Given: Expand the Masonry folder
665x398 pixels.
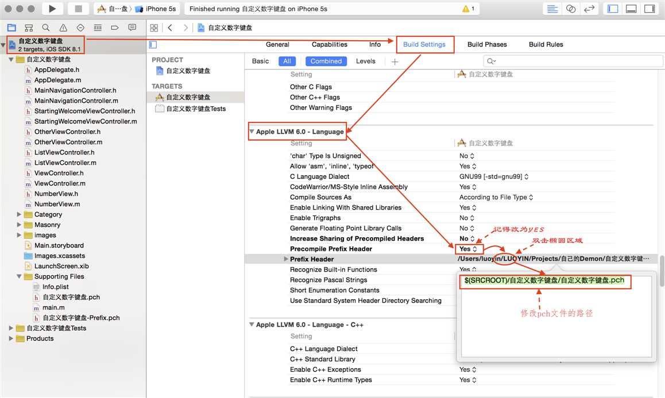Looking at the screenshot, I should (18, 225).
